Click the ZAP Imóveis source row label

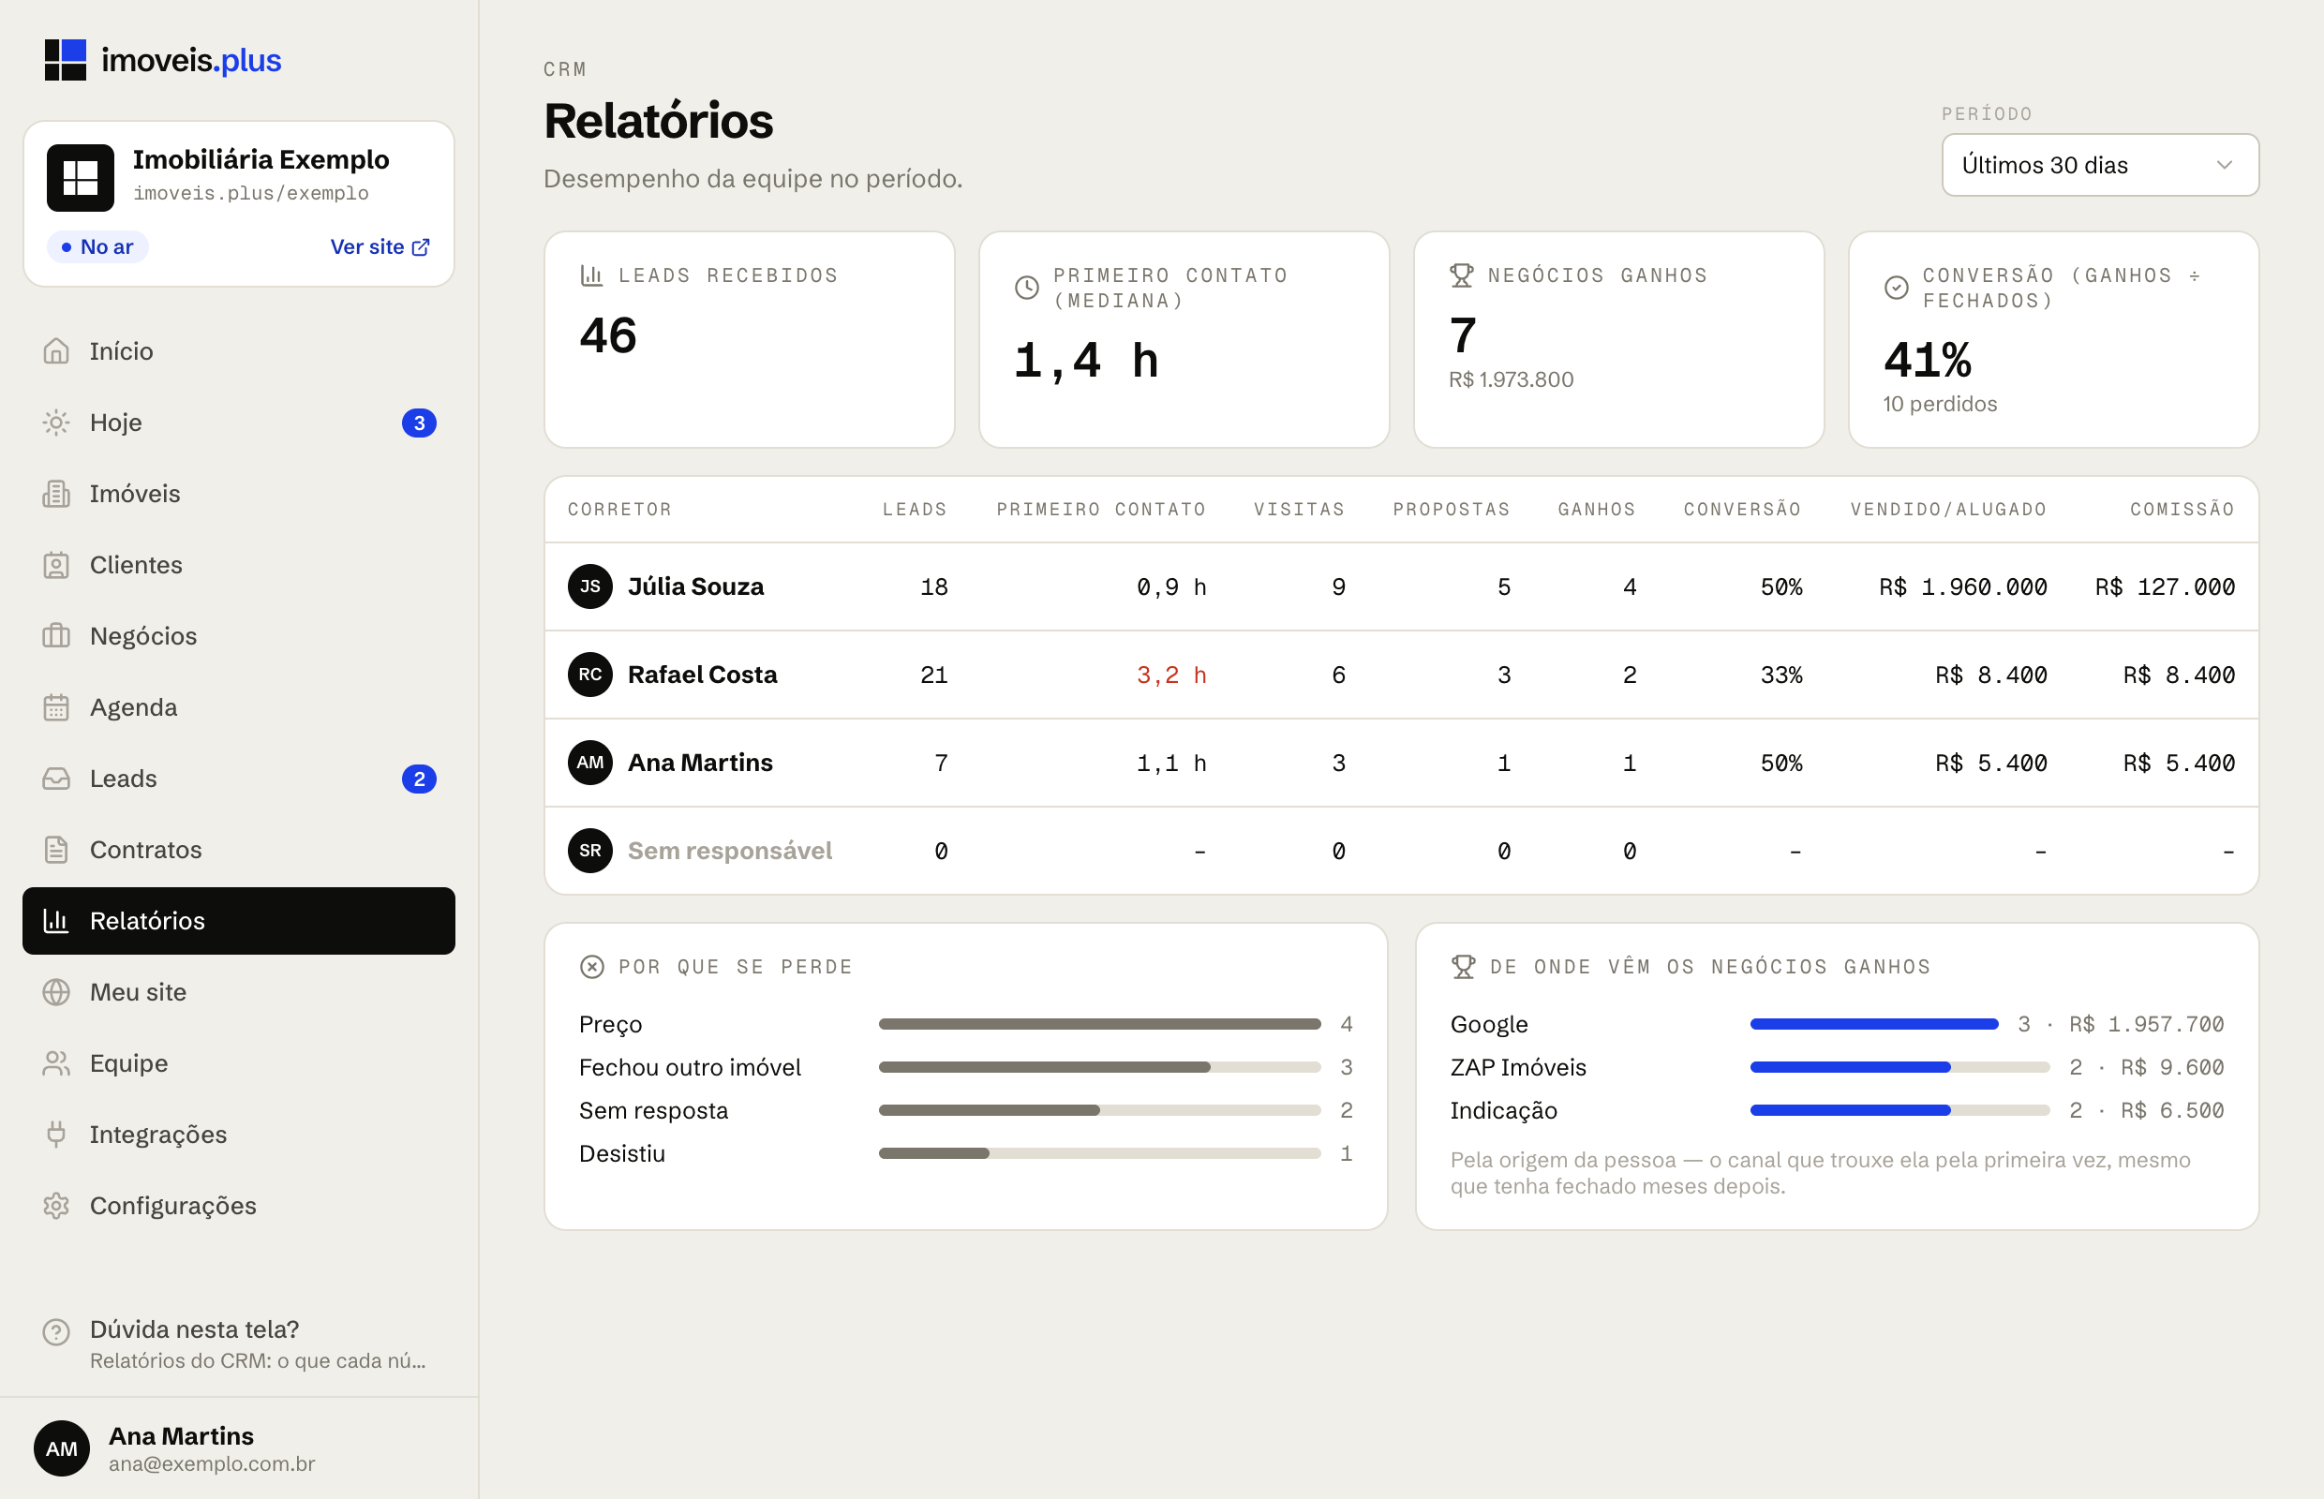(x=1518, y=1068)
